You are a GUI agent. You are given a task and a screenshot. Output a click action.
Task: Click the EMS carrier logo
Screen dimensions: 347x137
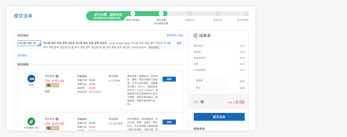[31, 79]
